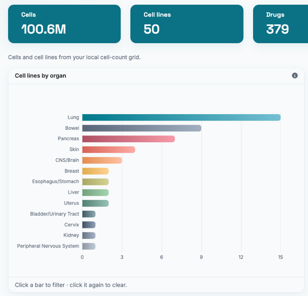Click the Esophagus/Stomach axis label
The height and width of the screenshot is (296, 308).
(x=56, y=181)
